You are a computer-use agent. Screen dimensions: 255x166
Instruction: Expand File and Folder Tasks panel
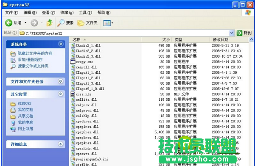pos(61,81)
